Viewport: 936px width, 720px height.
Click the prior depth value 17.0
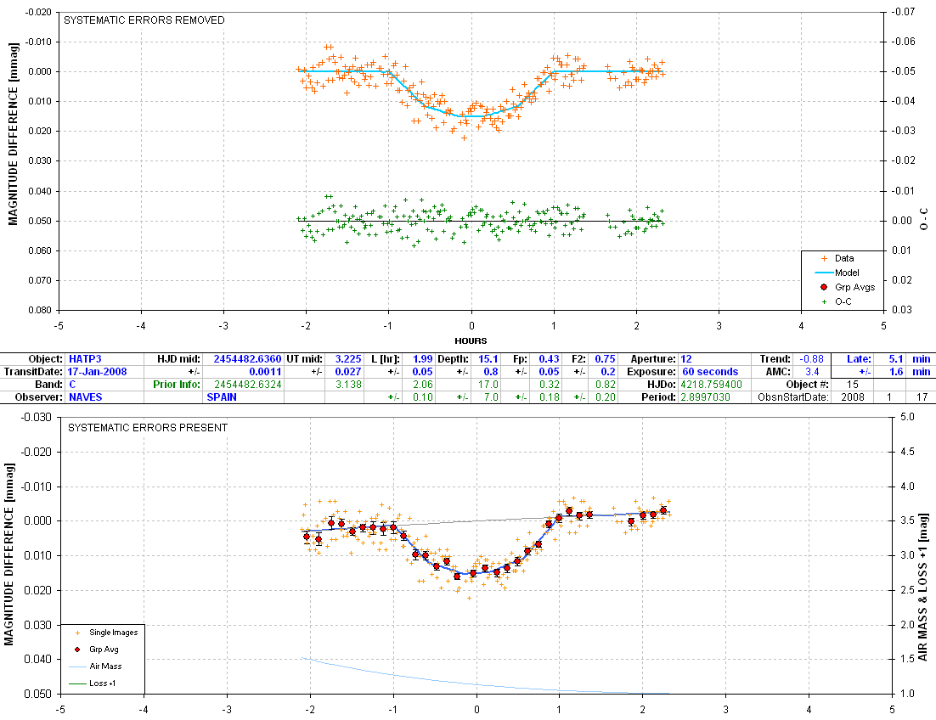tap(488, 385)
